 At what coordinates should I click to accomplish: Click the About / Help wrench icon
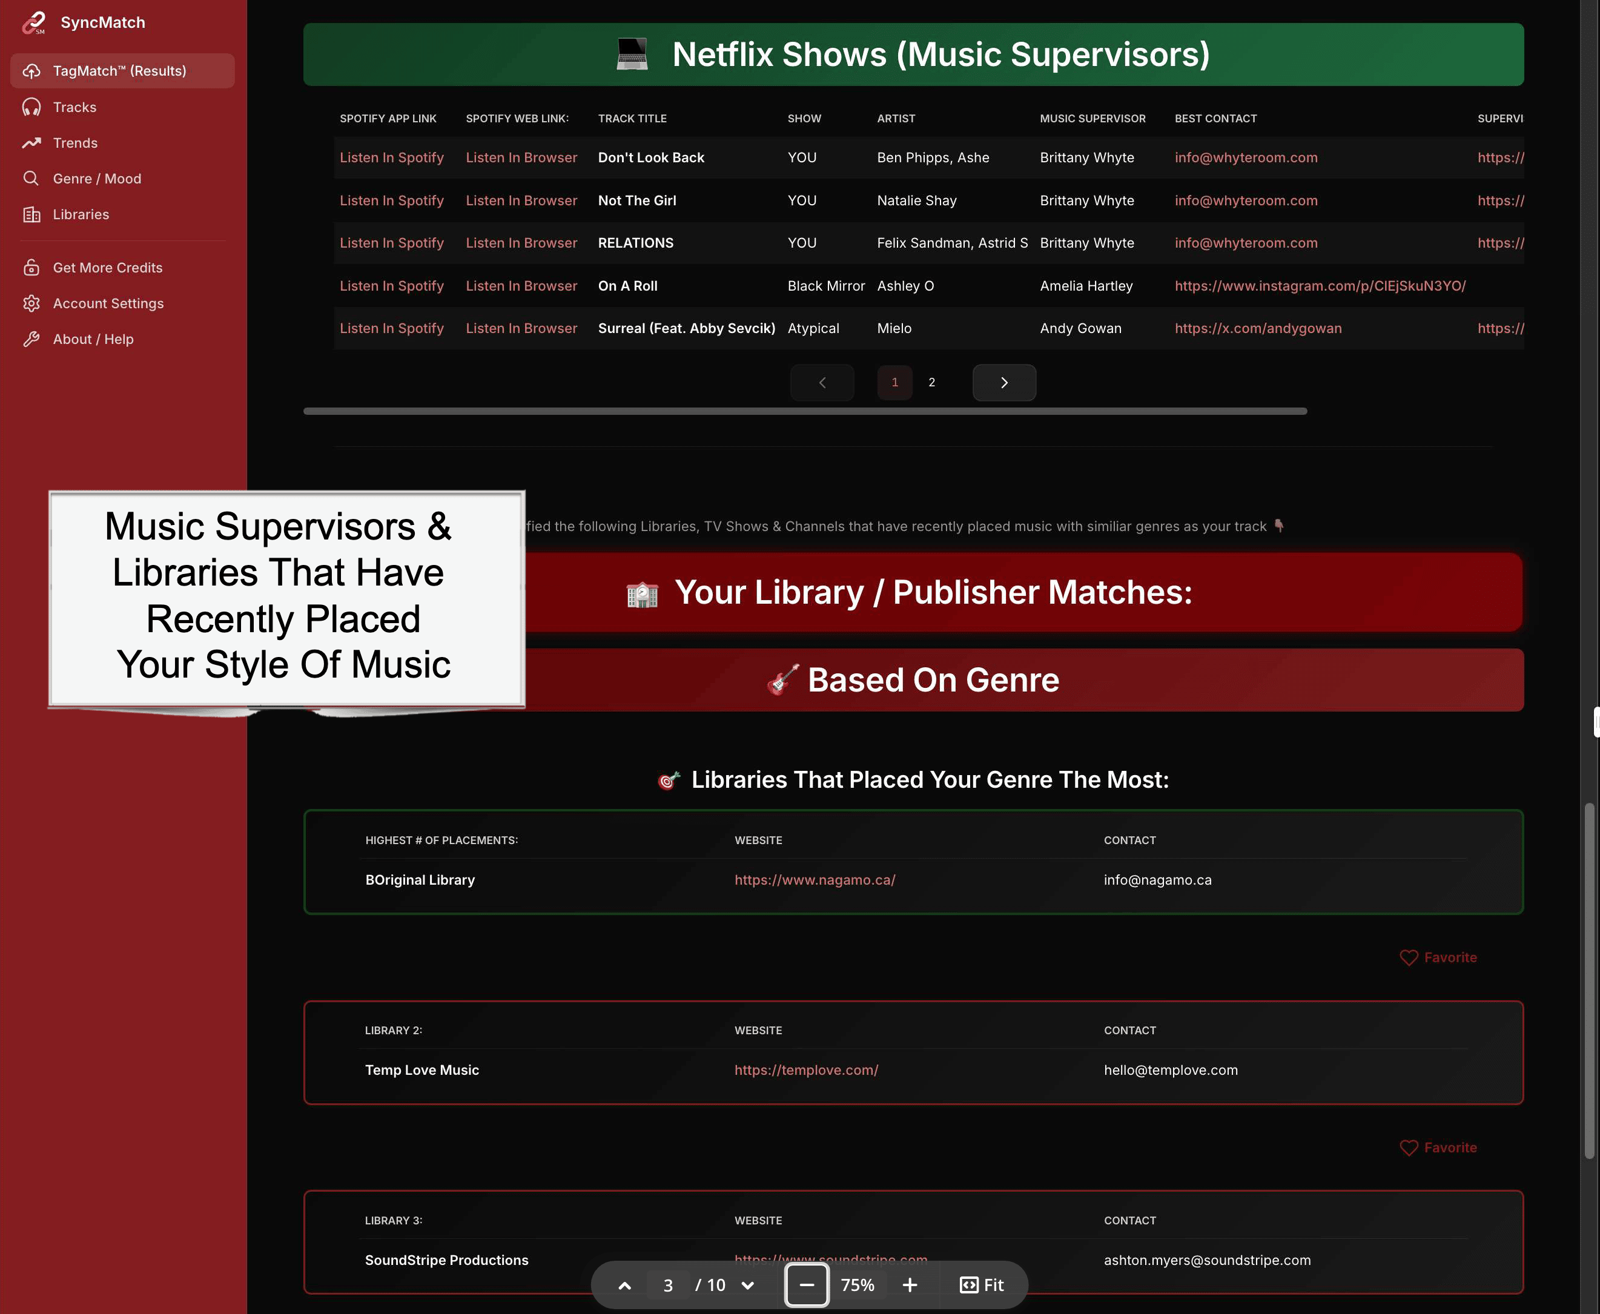tap(31, 339)
